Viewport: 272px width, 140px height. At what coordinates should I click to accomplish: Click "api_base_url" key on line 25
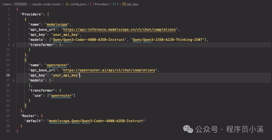[43, 70]
